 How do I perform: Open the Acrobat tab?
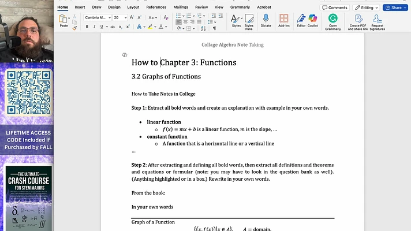264,7
